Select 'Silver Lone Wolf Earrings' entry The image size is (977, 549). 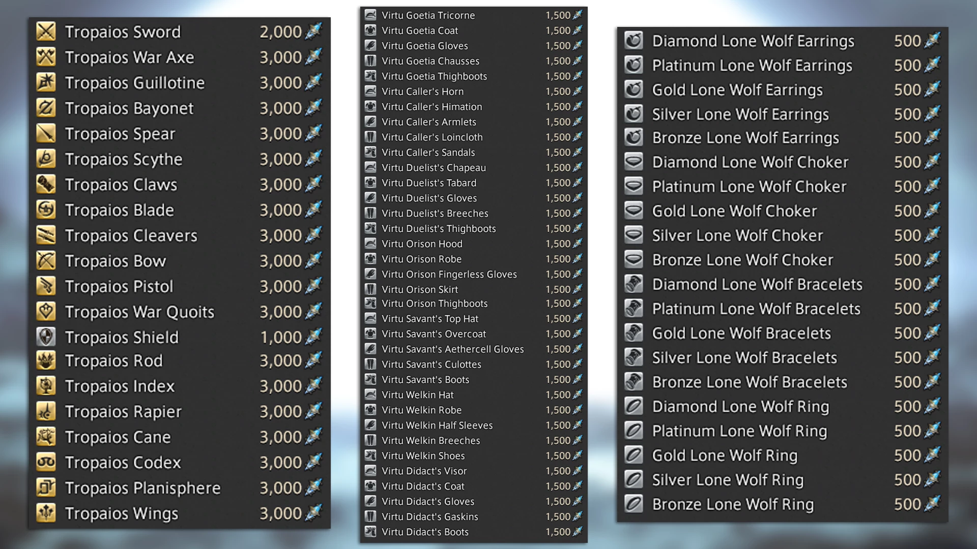tap(740, 114)
